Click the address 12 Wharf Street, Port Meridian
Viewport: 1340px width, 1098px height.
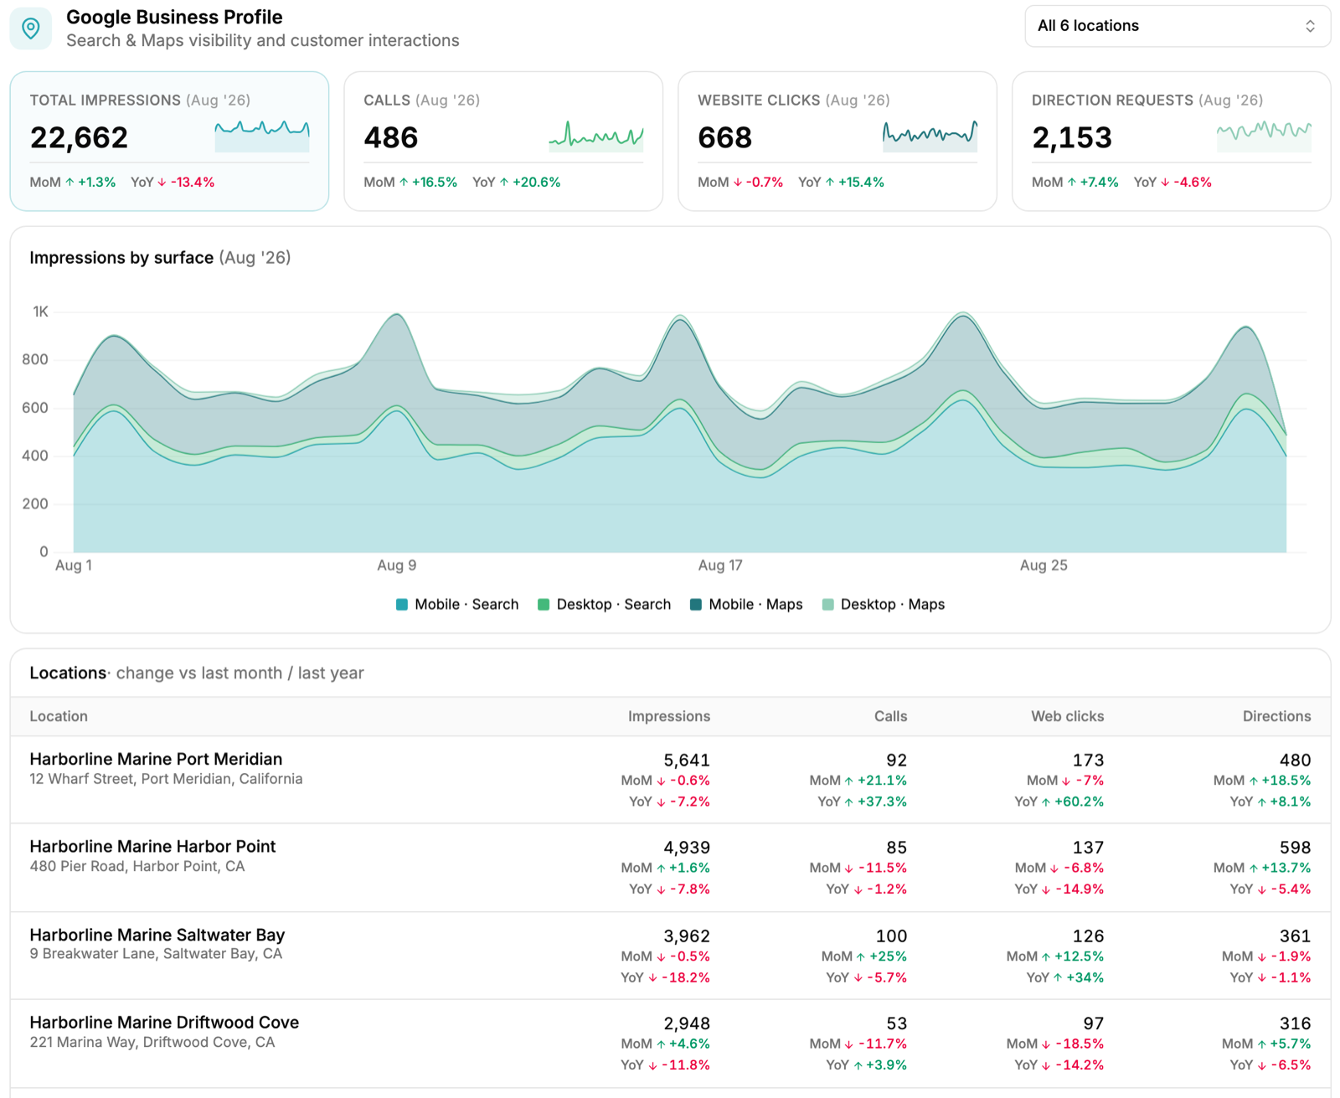point(166,779)
